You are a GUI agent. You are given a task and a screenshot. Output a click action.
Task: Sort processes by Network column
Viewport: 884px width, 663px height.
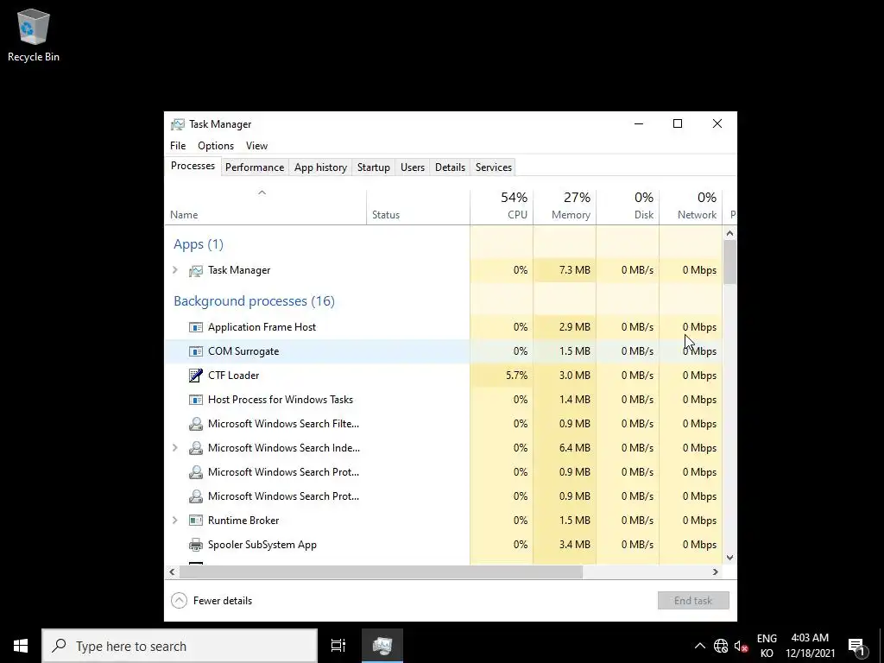point(691,206)
